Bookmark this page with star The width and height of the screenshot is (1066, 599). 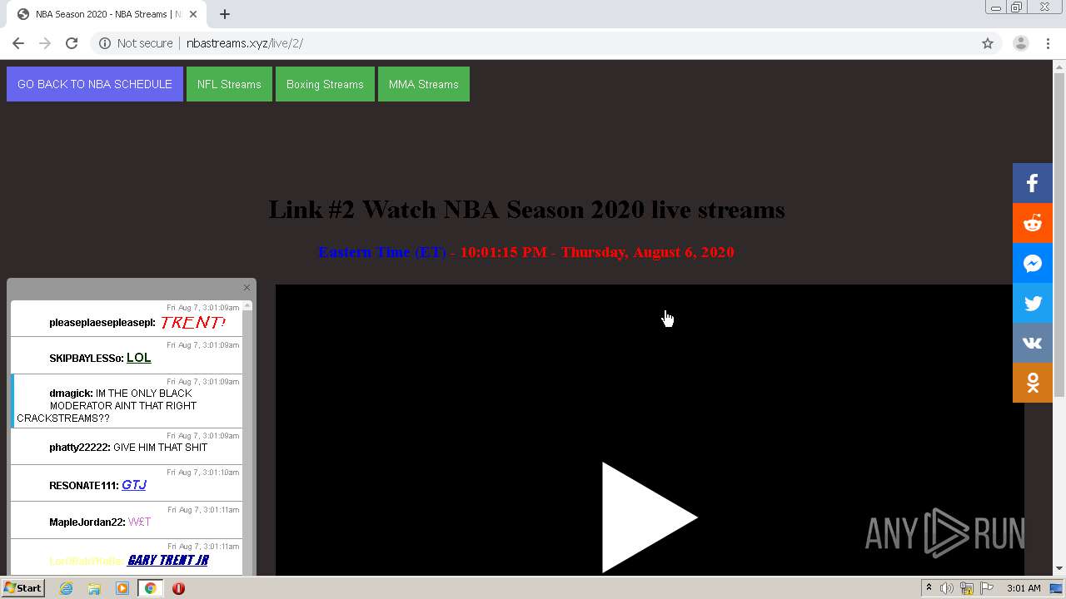[x=988, y=43]
